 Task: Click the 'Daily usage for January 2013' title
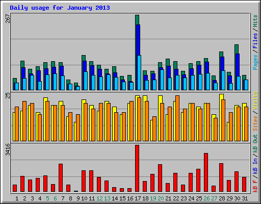(60, 8)
